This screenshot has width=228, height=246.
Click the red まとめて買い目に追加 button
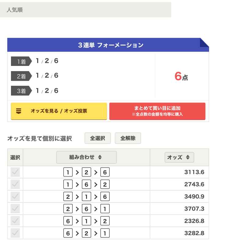(x=157, y=111)
